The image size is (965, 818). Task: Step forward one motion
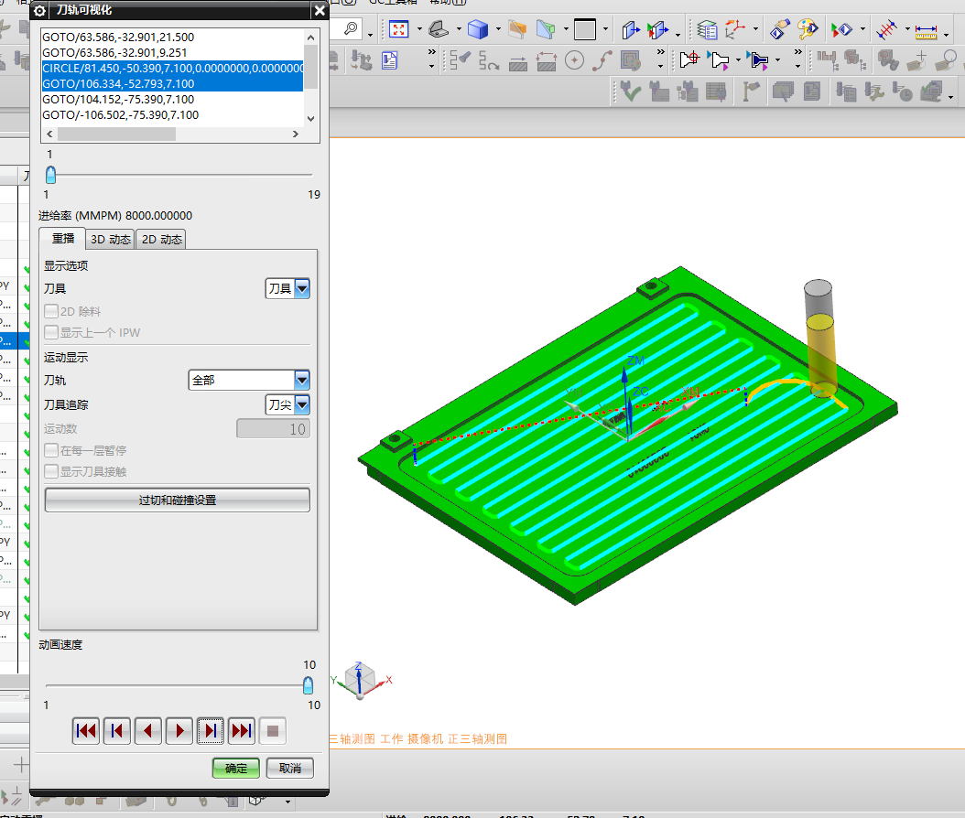[211, 731]
